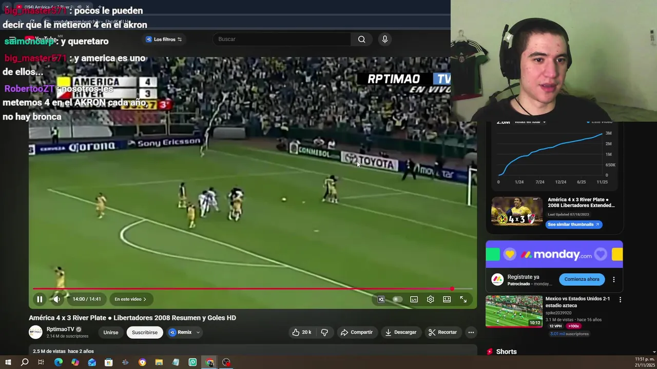Click Descargar to download video
The image size is (657, 369).
pyautogui.click(x=400, y=333)
